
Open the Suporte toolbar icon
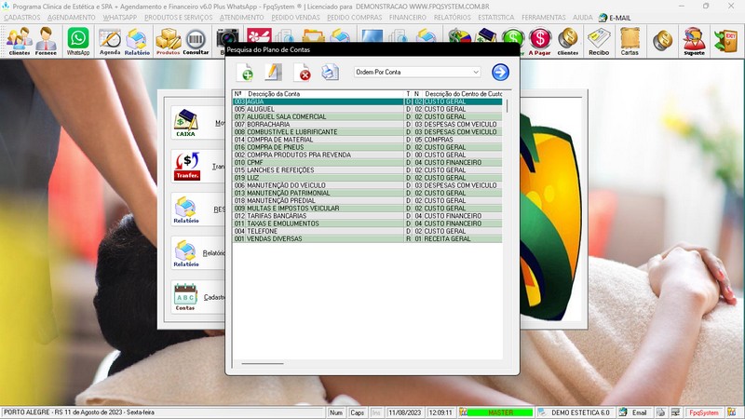(693, 41)
